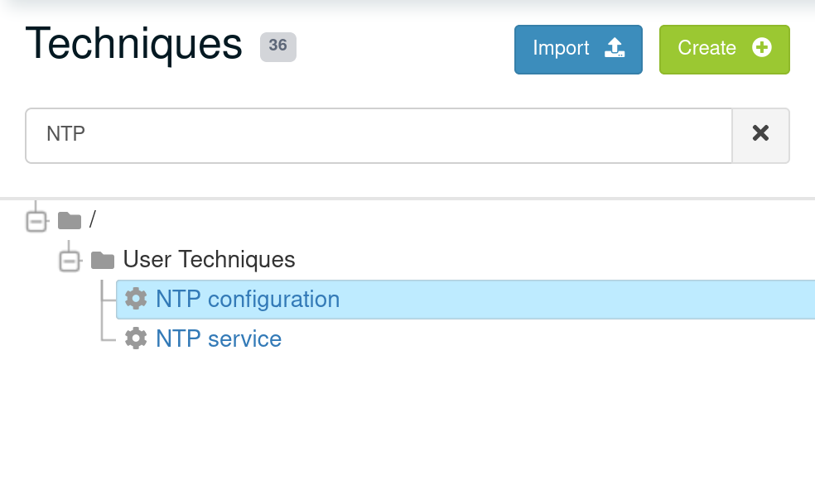
Task: Click the Create label text
Action: tap(706, 48)
